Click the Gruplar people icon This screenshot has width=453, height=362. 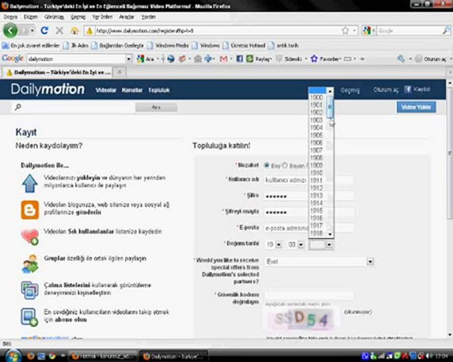30,263
